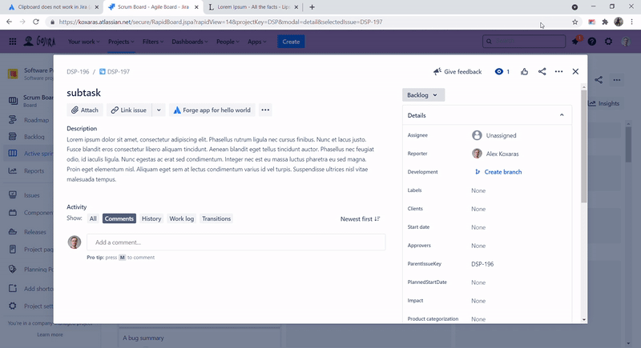
Task: Open the help question mark icon
Action: (x=591, y=42)
